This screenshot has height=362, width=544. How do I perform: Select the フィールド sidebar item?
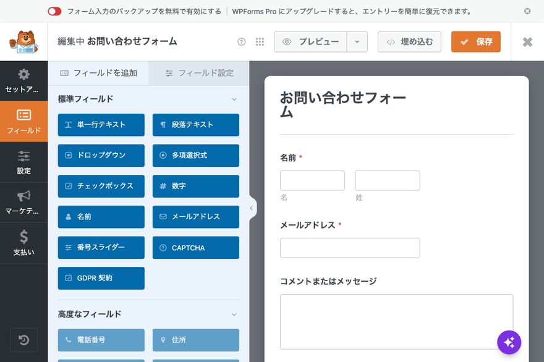click(x=23, y=121)
